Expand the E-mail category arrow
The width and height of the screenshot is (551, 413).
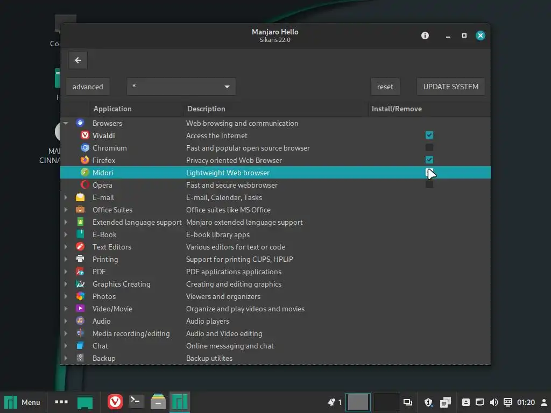(66, 197)
